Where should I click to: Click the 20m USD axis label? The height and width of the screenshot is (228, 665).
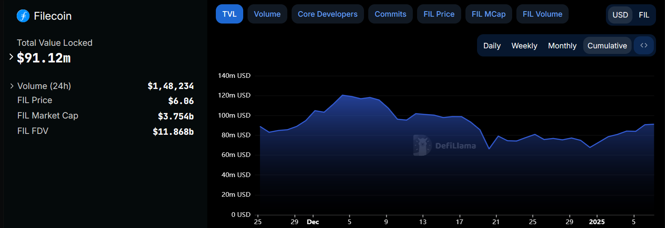point(236,195)
